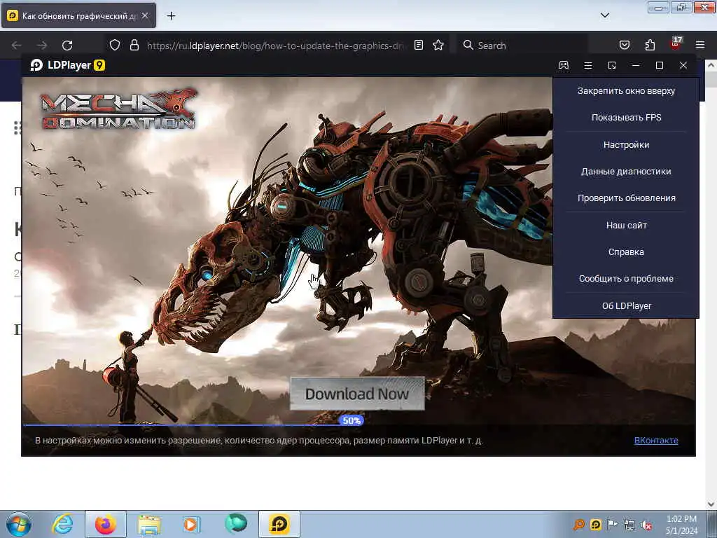Choose 'Сообщить о проблеме' menu entry

click(626, 278)
